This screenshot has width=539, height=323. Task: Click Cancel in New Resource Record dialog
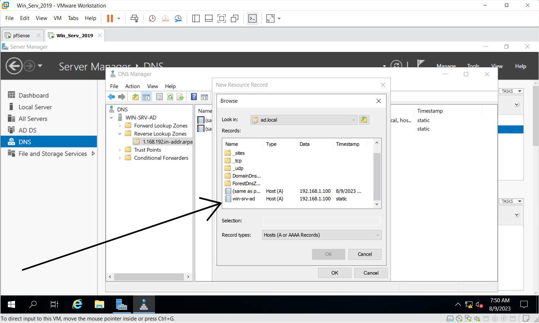[x=371, y=273]
